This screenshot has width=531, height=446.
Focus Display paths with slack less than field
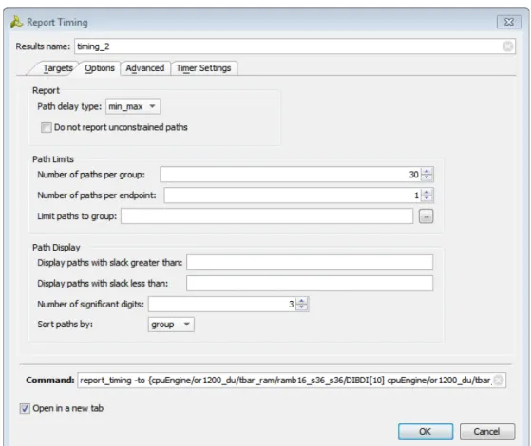tap(310, 283)
